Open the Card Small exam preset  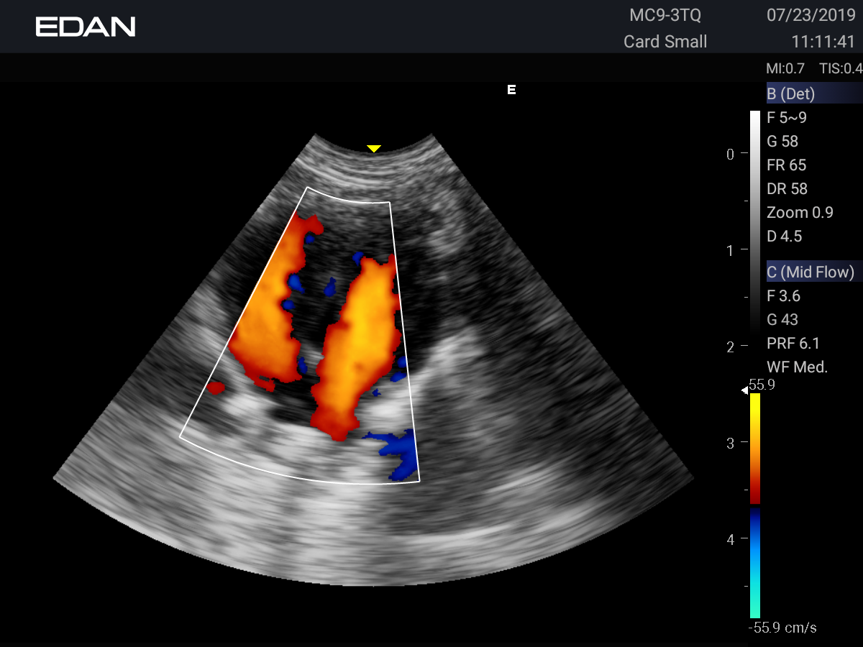pyautogui.click(x=665, y=42)
